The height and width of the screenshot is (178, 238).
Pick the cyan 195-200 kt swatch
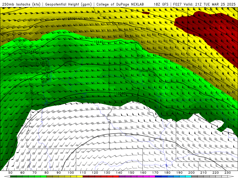point(188,176)
